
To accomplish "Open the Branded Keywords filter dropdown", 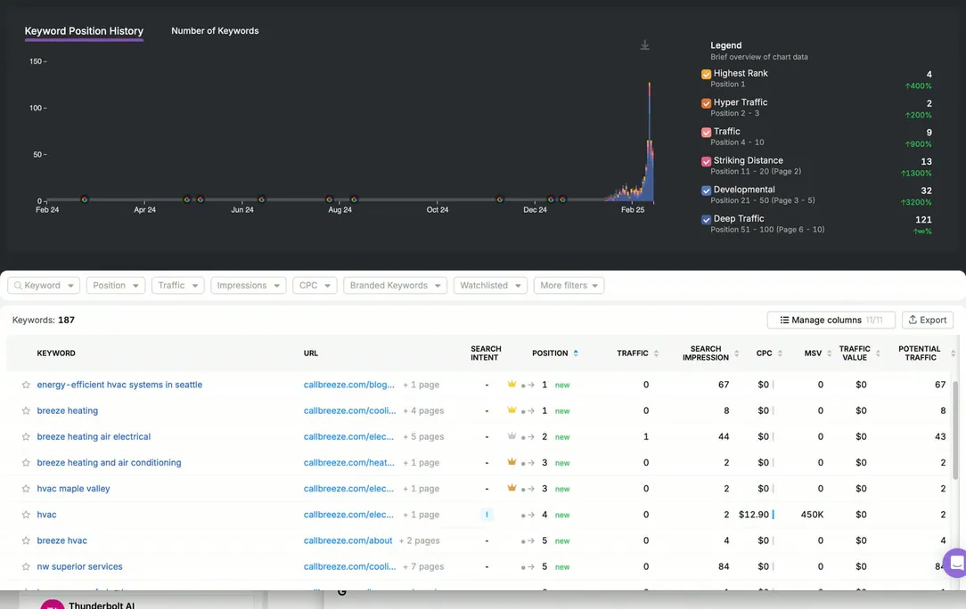I will click(x=395, y=285).
